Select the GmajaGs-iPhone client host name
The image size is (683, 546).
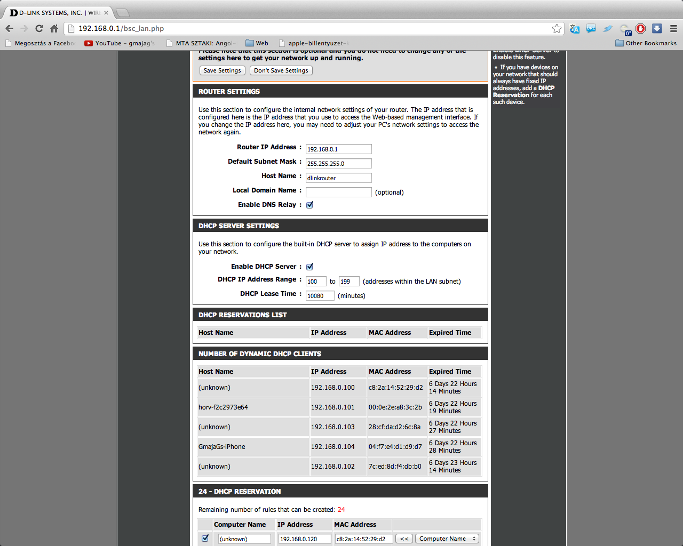click(222, 447)
